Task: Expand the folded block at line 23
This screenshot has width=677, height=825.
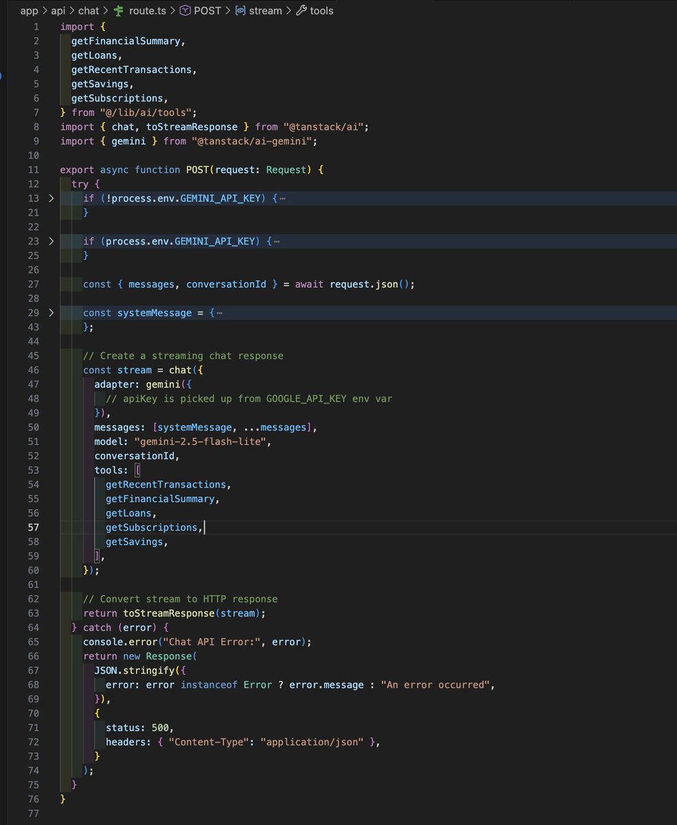Action: point(51,241)
